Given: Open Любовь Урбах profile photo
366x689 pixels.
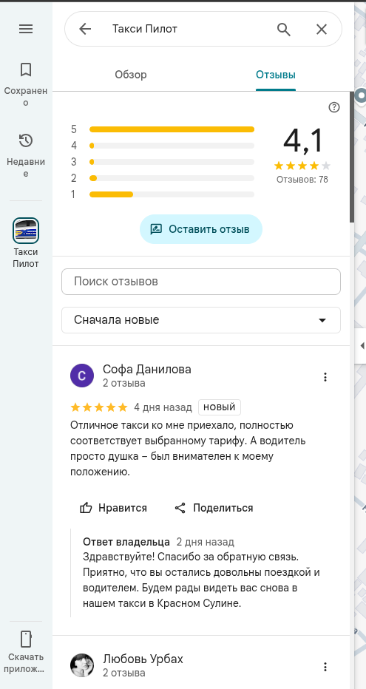Looking at the screenshot, I should 82,665.
